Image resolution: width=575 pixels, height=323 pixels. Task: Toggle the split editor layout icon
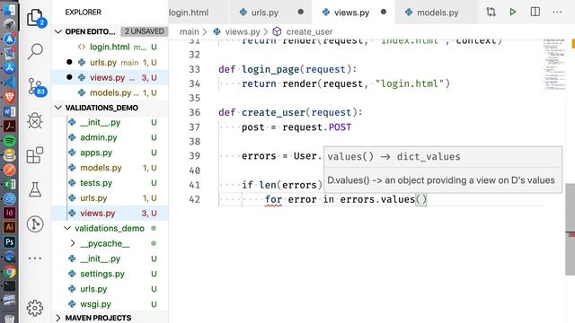point(535,12)
